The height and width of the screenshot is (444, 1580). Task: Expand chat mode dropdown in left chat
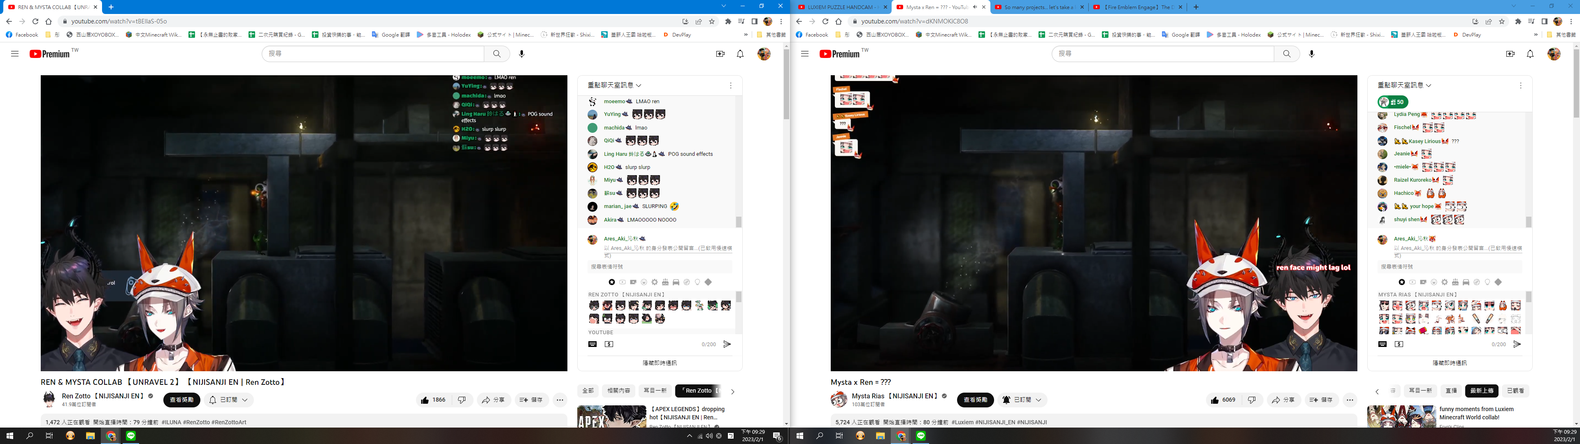coord(615,85)
